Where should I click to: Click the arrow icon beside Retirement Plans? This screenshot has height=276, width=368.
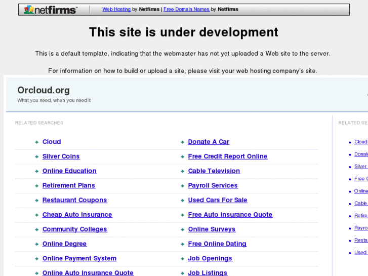click(36, 186)
